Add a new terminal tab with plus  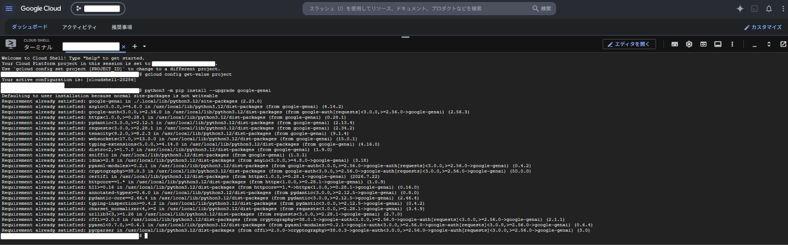pos(135,46)
